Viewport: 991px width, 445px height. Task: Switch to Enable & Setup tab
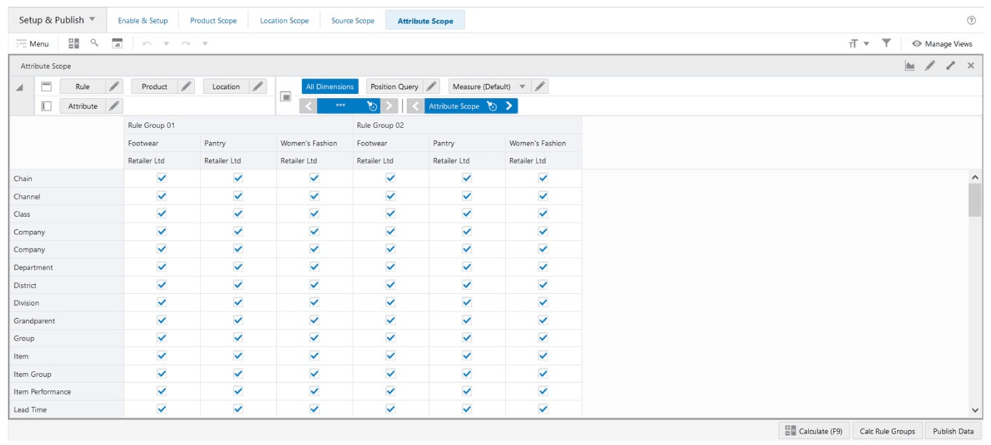click(x=143, y=21)
